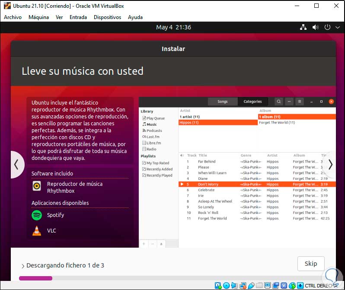Image resolution: width=345 pixels, height=290 pixels.
Task: Click the Ubuntu network status icon
Action: point(303,27)
